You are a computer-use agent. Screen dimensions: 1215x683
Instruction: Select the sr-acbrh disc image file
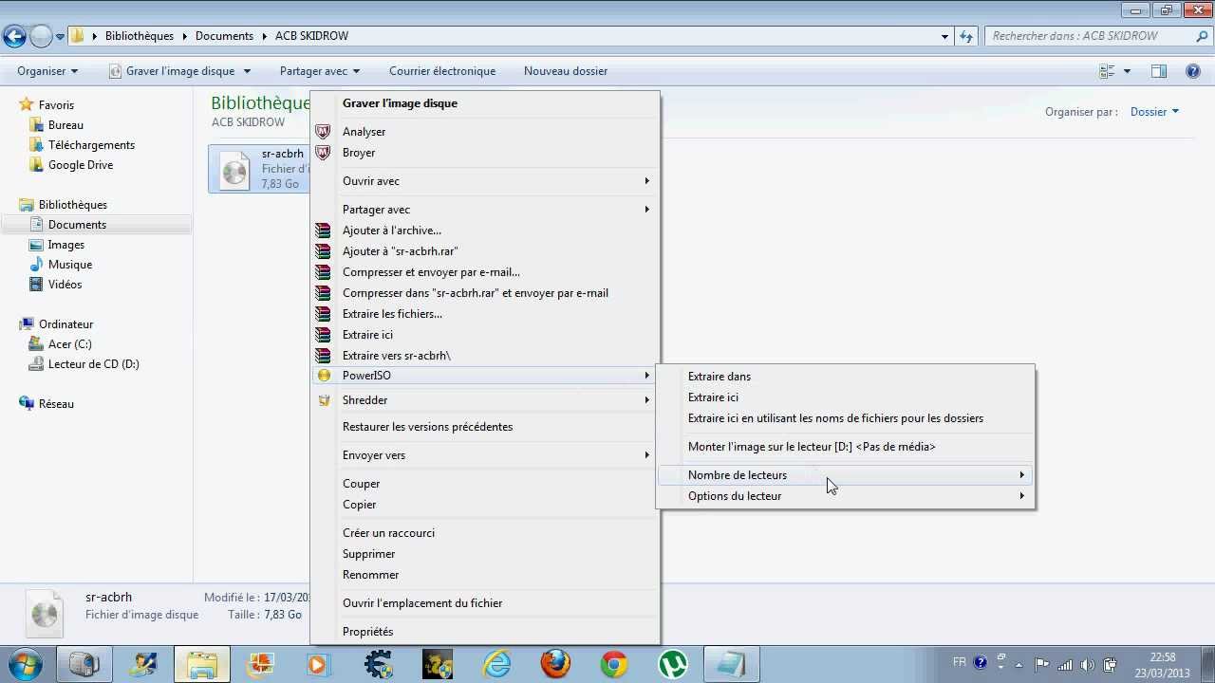tap(260, 169)
